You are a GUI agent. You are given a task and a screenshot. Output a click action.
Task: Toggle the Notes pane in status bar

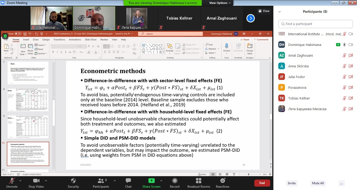pyautogui.click(x=202, y=174)
